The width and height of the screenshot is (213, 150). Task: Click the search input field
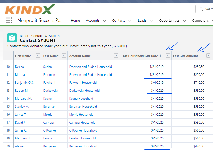coord(208,9)
